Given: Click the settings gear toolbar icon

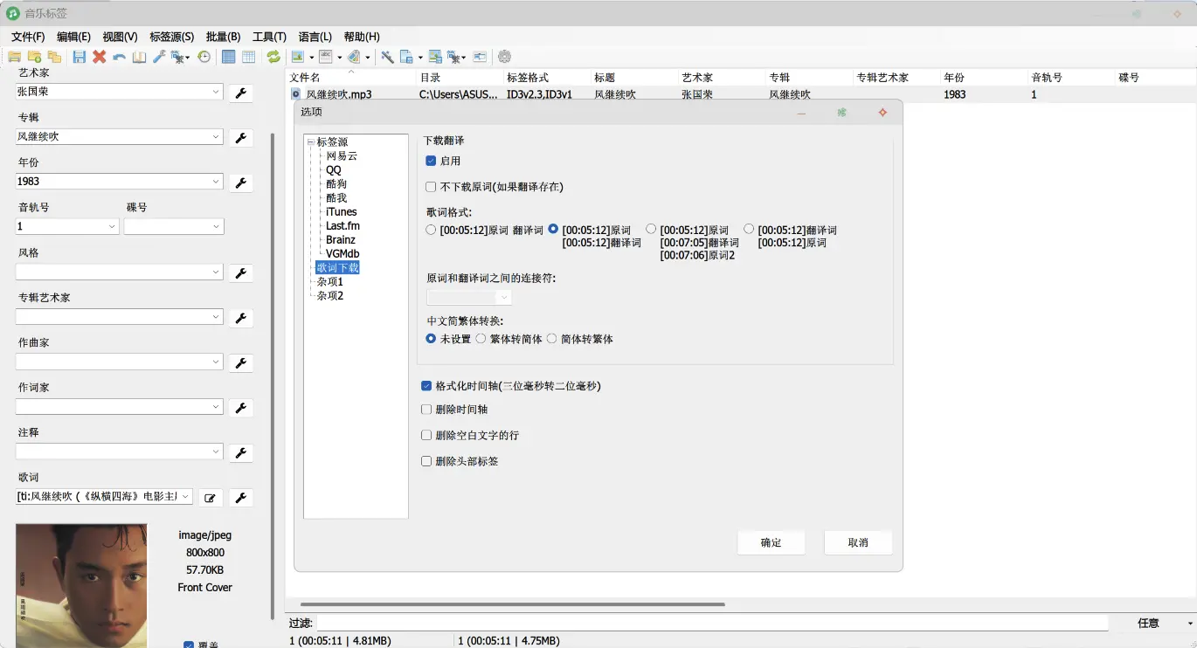Looking at the screenshot, I should [504, 57].
